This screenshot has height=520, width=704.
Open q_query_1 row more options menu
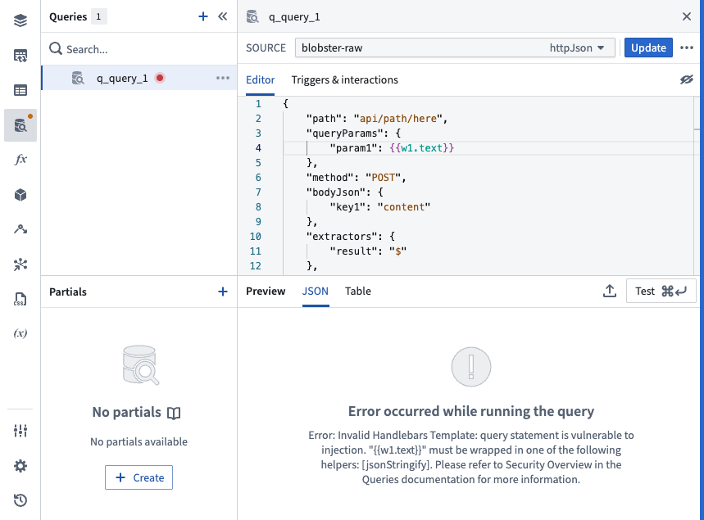223,78
